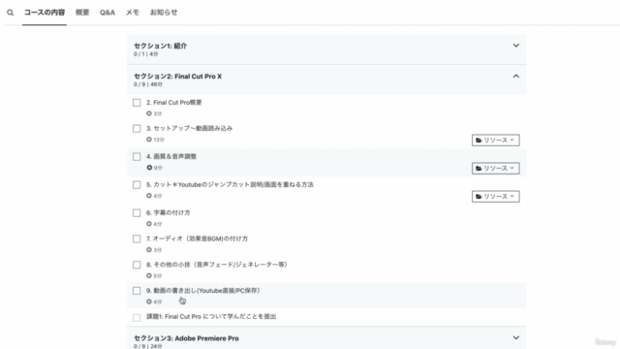Check lecture 6. 字幕の付け方
The width and height of the screenshot is (620, 349).
pyautogui.click(x=137, y=213)
